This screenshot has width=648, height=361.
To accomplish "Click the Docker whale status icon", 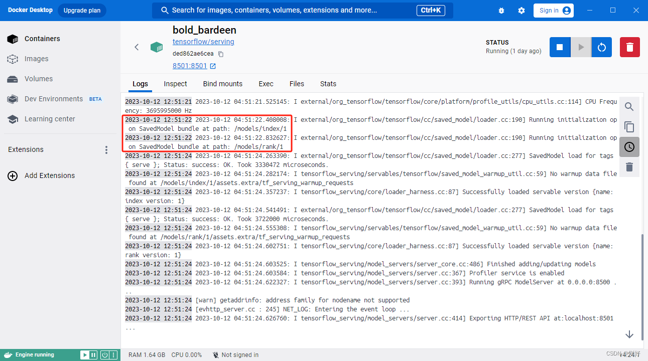I will [8, 355].
